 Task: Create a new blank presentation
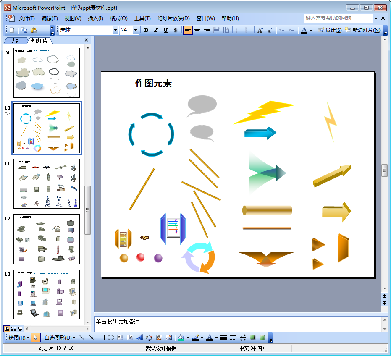click(x=12, y=30)
